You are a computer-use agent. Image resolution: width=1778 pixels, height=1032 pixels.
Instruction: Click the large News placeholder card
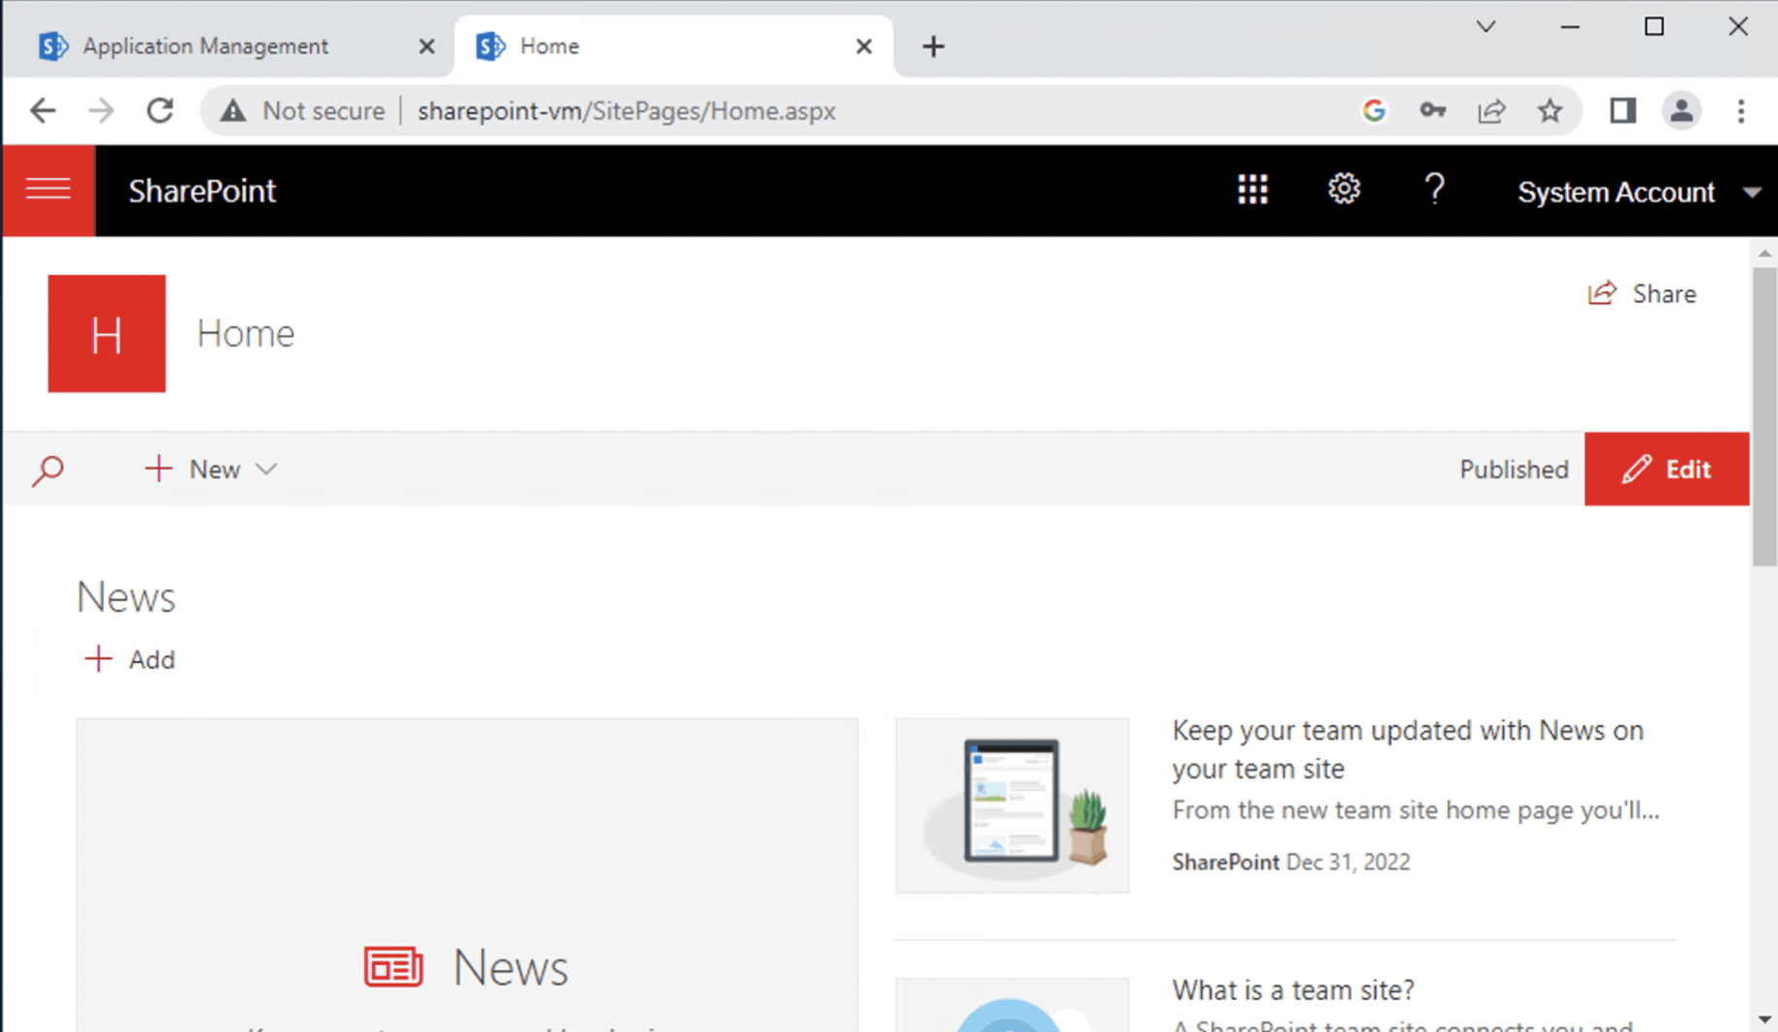[467, 875]
